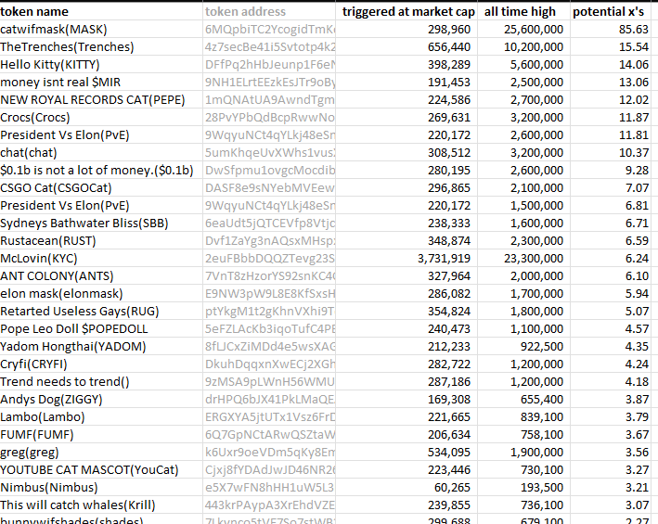The width and height of the screenshot is (658, 524).
Task: Select Retarted Useless Gays(RUG) cell
Action: [x=101, y=311]
